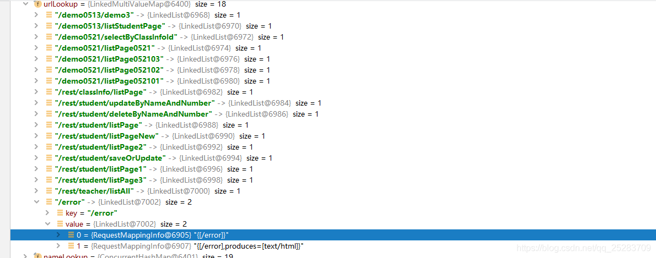The height and width of the screenshot is (258, 656).
Task: Click the entry icon for "/rest/student/saveOrUpdate"
Action: point(49,158)
